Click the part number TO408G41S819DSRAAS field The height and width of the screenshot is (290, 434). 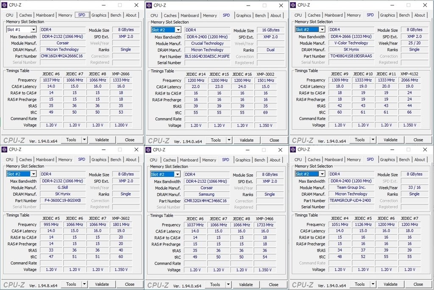351,56
